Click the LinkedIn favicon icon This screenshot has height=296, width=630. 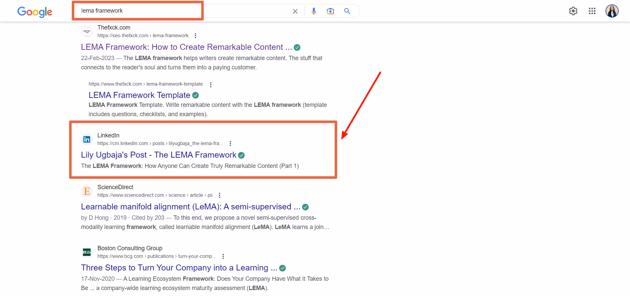(x=87, y=139)
